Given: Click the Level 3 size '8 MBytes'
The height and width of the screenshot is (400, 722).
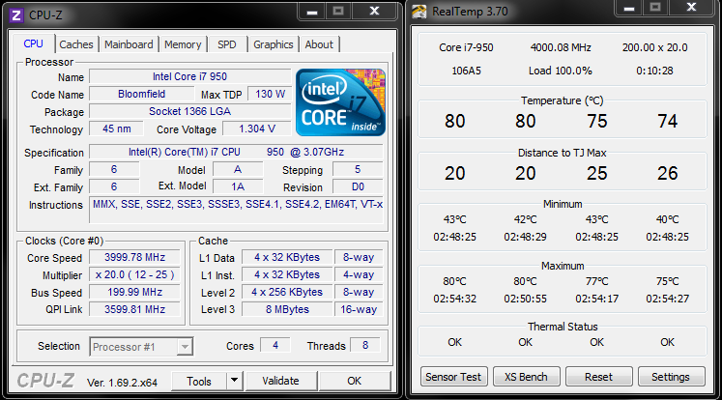Looking at the screenshot, I should coord(287,309).
